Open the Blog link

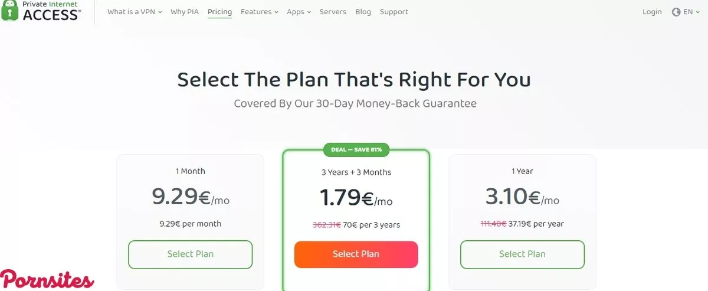(x=363, y=12)
